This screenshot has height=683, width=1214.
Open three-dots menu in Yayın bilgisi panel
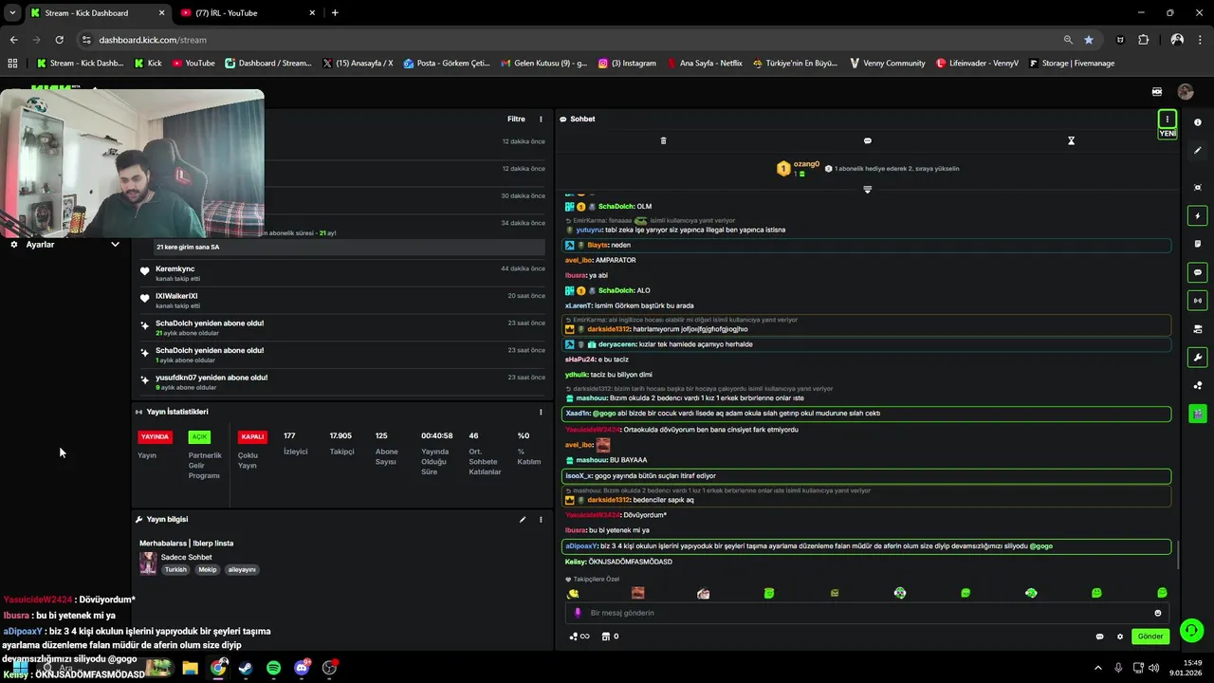tap(542, 520)
